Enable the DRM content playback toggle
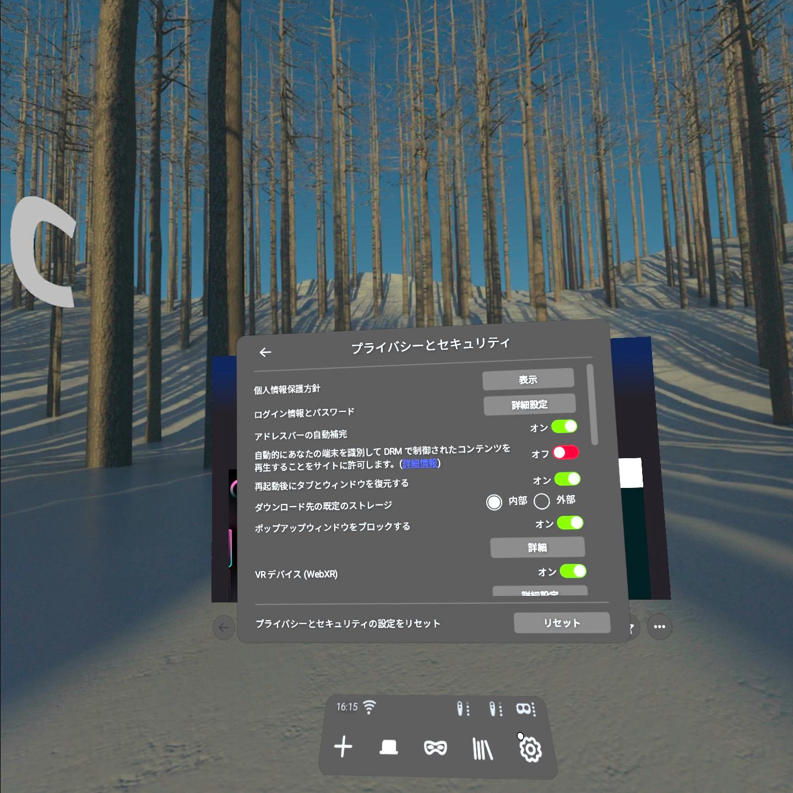Image resolution: width=793 pixels, height=793 pixels. pos(566,452)
